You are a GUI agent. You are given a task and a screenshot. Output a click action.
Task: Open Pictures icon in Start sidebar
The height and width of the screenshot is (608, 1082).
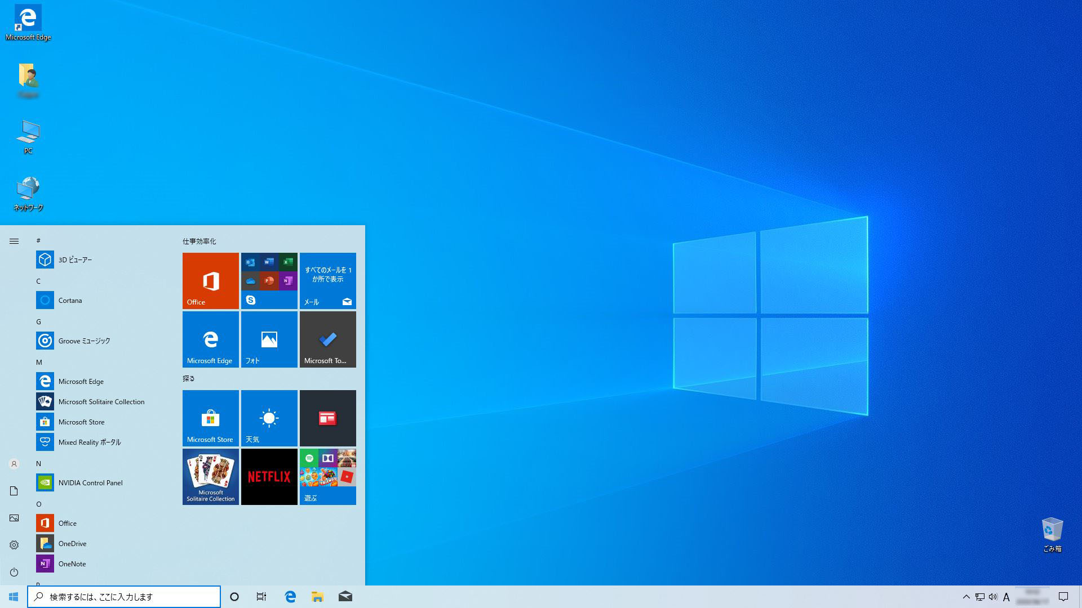coord(14,518)
